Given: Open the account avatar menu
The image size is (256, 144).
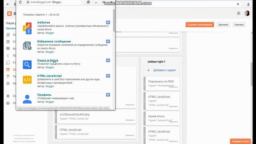Looking at the screenshot, I should tap(247, 13).
